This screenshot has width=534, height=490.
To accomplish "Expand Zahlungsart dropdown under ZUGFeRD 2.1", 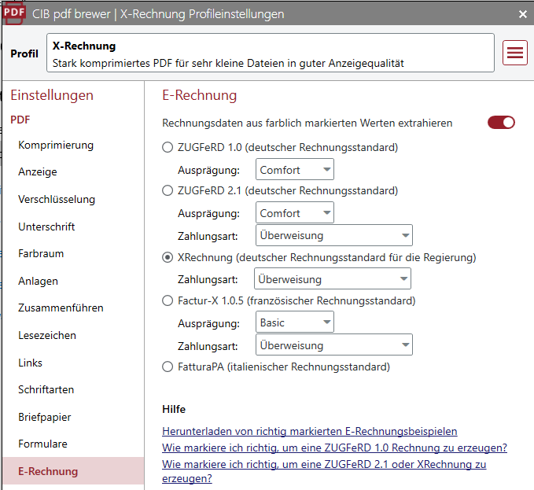I will click(333, 235).
